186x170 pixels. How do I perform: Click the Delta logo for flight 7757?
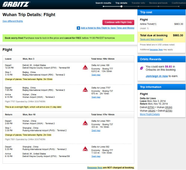tap(85, 90)
